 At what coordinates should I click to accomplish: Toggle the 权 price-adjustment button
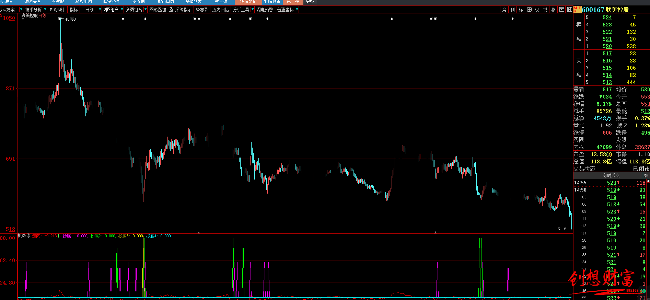point(537,10)
